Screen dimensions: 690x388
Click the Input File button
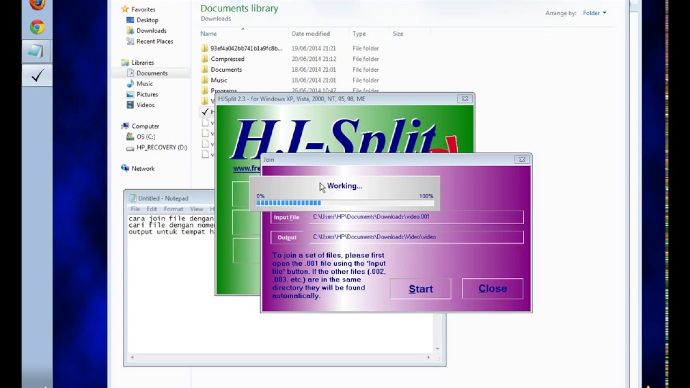coord(286,217)
